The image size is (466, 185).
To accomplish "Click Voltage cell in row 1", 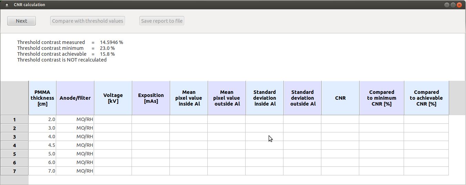I will [113, 120].
